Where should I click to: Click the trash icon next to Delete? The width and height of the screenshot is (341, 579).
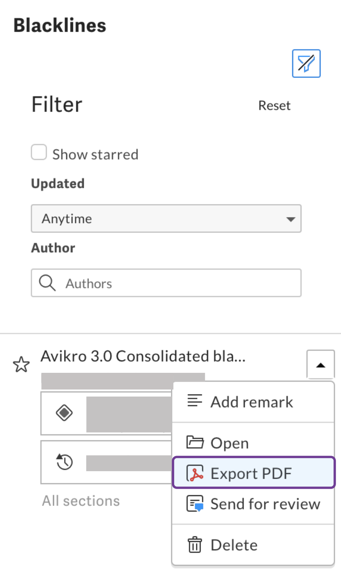(x=194, y=544)
